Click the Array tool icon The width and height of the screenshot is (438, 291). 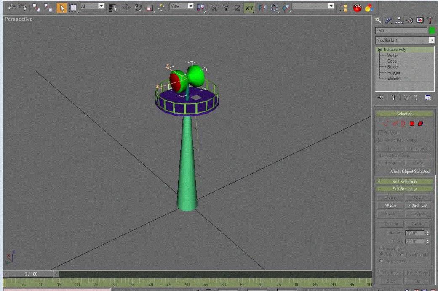point(274,8)
